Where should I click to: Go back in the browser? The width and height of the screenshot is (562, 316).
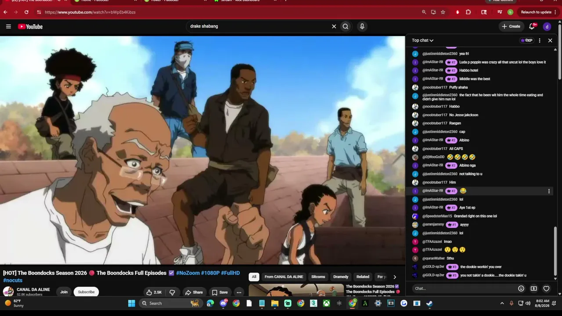6,12
